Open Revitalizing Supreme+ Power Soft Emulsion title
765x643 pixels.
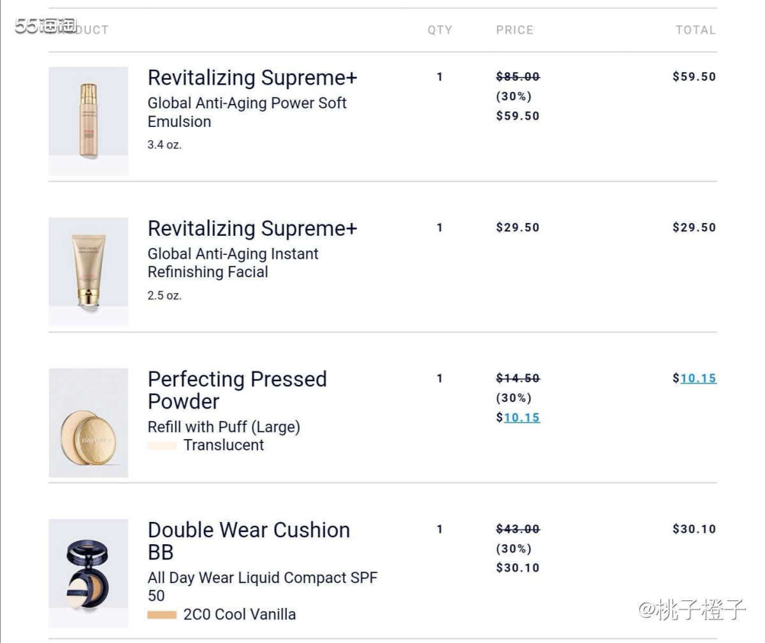click(x=252, y=78)
